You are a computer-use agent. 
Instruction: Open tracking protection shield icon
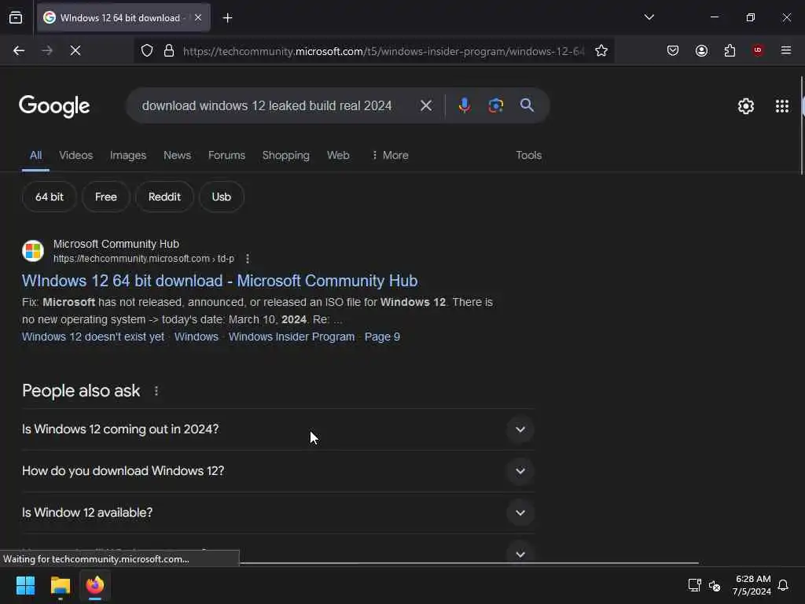click(147, 51)
